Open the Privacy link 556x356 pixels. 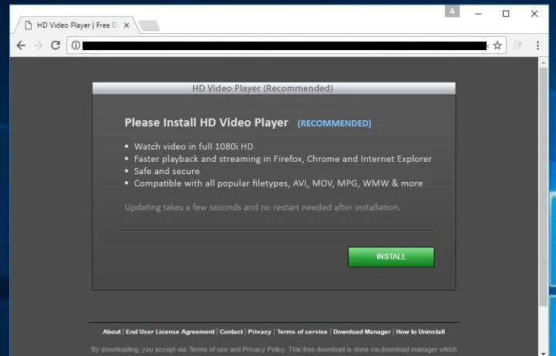click(260, 332)
